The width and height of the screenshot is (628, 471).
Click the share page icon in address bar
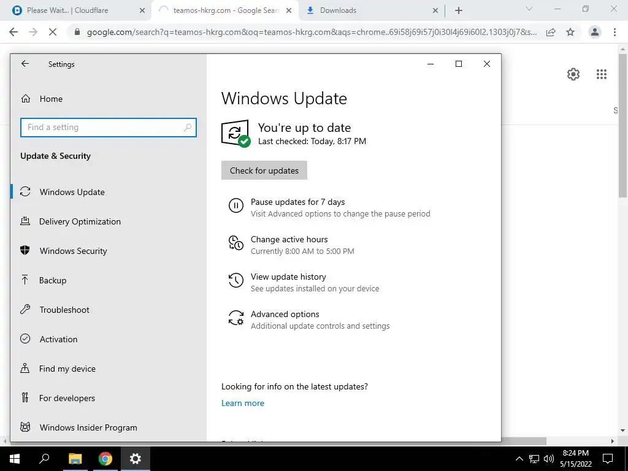point(551,32)
